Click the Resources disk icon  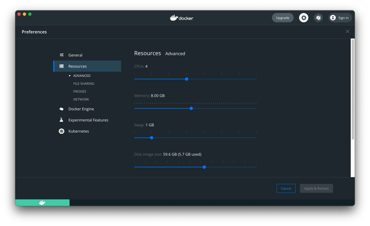[61, 66]
